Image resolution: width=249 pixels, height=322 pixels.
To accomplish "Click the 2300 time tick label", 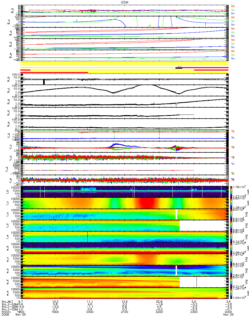I will click(x=194, y=312).
